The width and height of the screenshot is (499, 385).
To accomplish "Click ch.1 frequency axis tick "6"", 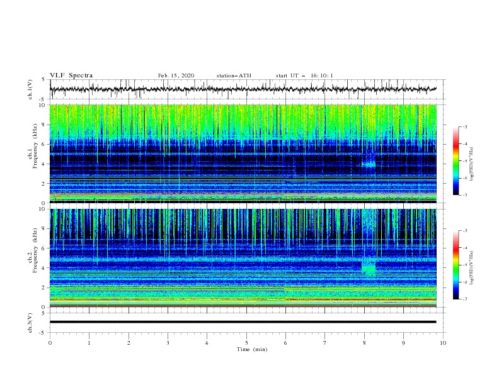I will coord(44,144).
